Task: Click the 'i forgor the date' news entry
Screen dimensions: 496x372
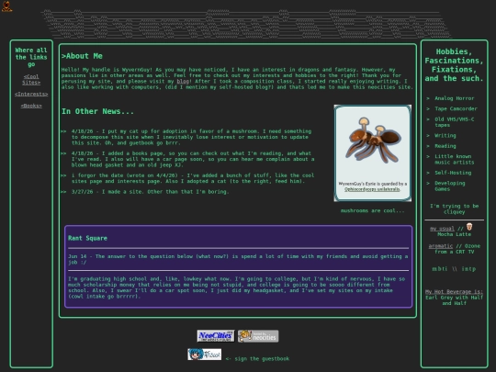Action: coord(193,178)
